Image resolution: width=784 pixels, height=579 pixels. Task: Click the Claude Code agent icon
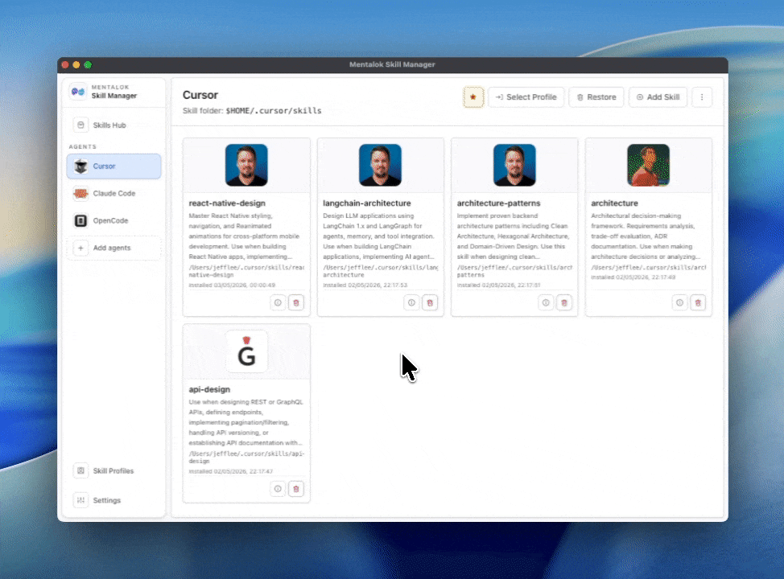tap(80, 193)
